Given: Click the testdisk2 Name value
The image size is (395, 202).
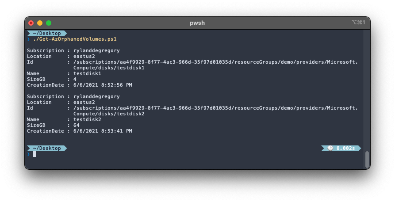Looking at the screenshot, I should [87, 119].
